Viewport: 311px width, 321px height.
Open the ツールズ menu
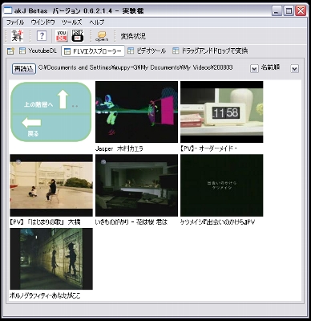[x=71, y=22]
